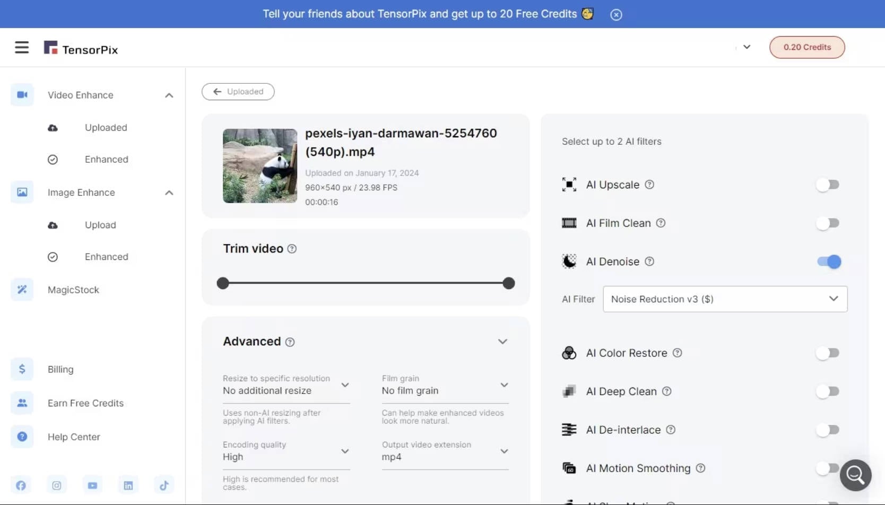Click the trim video start handle
Screen dimensions: 885x505
[x=223, y=283]
